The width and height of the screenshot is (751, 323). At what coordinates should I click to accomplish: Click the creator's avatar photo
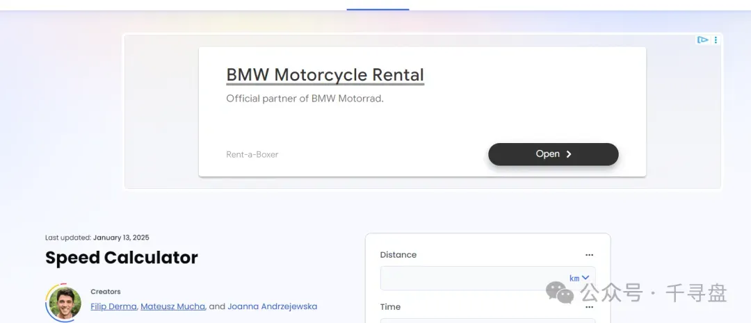pos(65,304)
